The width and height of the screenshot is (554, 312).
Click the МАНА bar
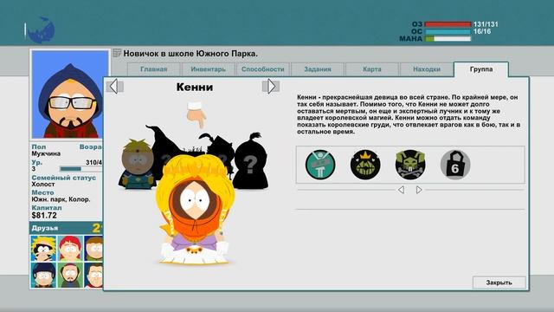click(x=448, y=38)
